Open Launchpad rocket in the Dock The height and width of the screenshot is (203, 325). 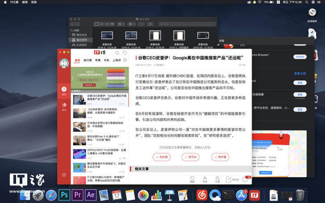tap(38, 195)
